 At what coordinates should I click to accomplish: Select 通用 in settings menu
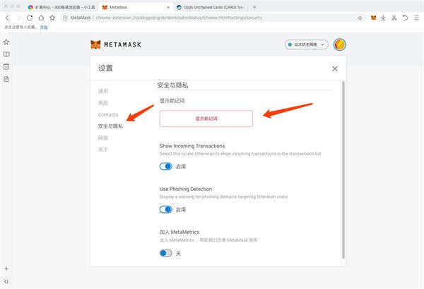(x=103, y=91)
